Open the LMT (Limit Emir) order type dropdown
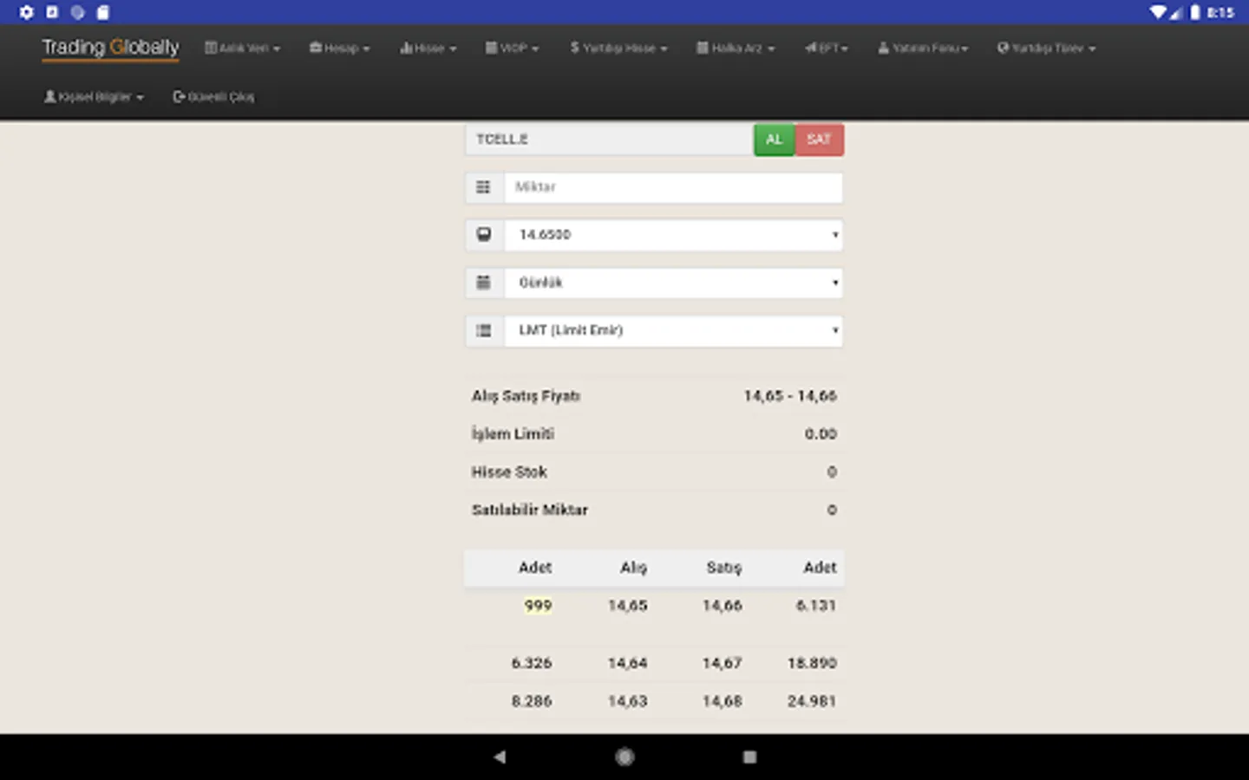This screenshot has height=780, width=1249. (673, 330)
